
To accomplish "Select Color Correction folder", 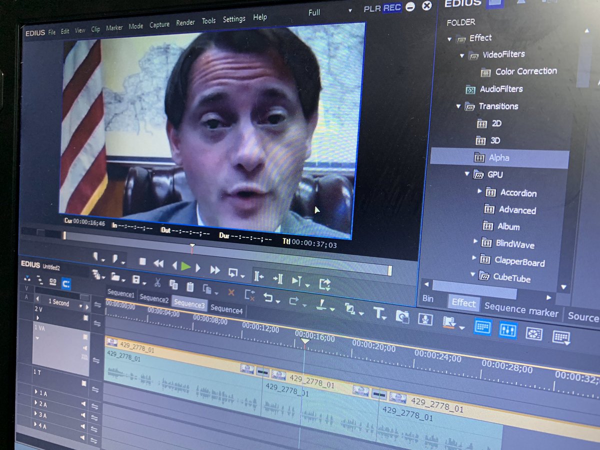I will point(526,71).
